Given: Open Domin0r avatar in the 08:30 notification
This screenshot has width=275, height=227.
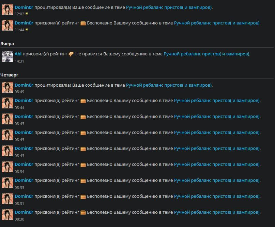Looking at the screenshot, I should [x=7, y=215].
